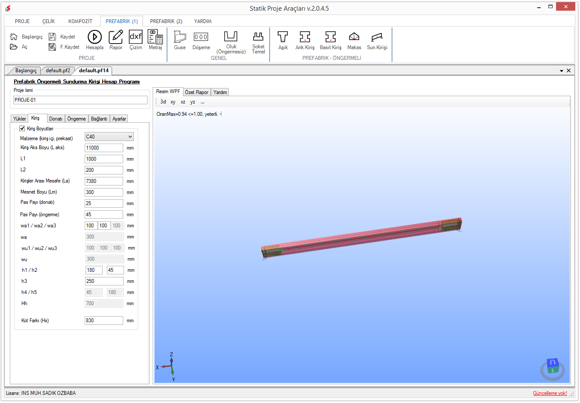This screenshot has width=580, height=403.
Task: Click the application logo icon
Action: 8,8
